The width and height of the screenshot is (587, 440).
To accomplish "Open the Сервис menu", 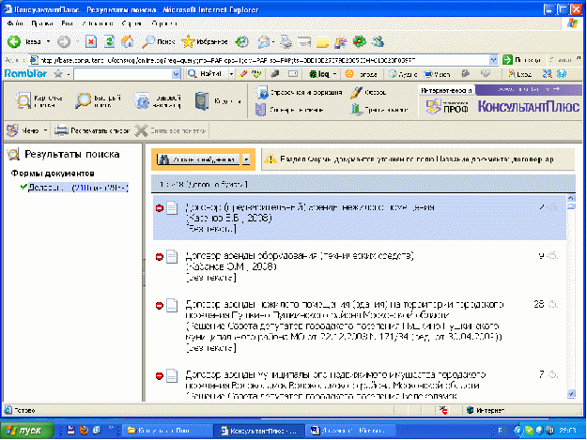I will pyautogui.click(x=131, y=23).
